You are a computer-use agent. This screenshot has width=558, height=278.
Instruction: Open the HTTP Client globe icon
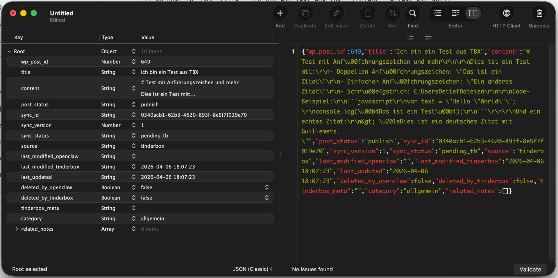coord(506,13)
